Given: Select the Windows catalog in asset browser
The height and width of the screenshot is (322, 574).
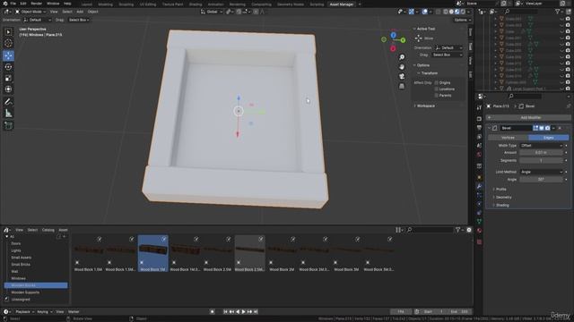Looking at the screenshot, I should coord(18,278).
